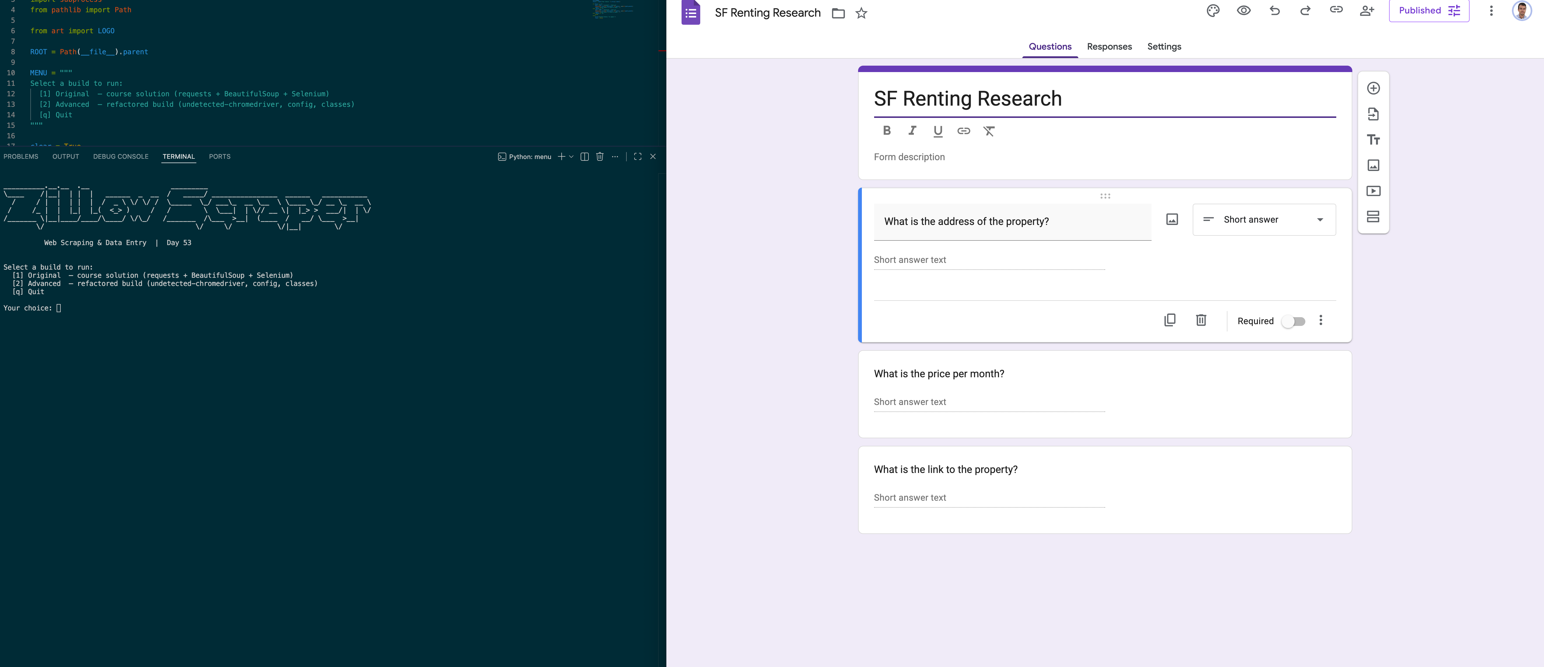The width and height of the screenshot is (1544, 667).
Task: Redo the last form change
Action: (x=1305, y=10)
